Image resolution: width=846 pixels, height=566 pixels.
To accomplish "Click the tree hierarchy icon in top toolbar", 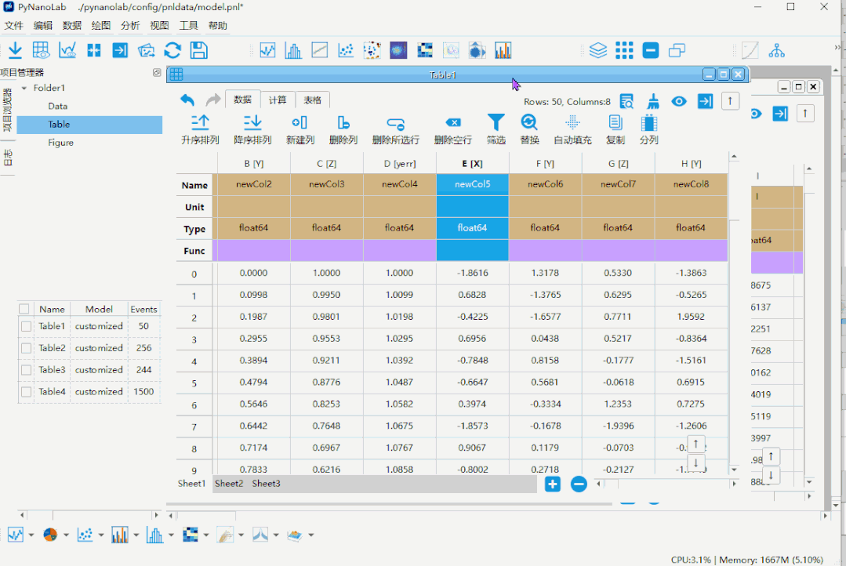I will click(x=776, y=51).
